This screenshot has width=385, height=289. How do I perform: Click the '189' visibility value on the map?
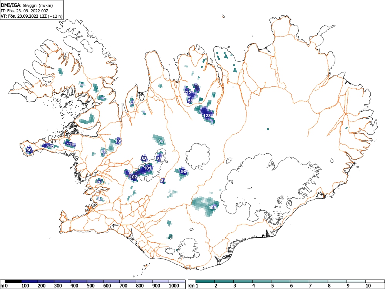pyautogui.click(x=159, y=159)
